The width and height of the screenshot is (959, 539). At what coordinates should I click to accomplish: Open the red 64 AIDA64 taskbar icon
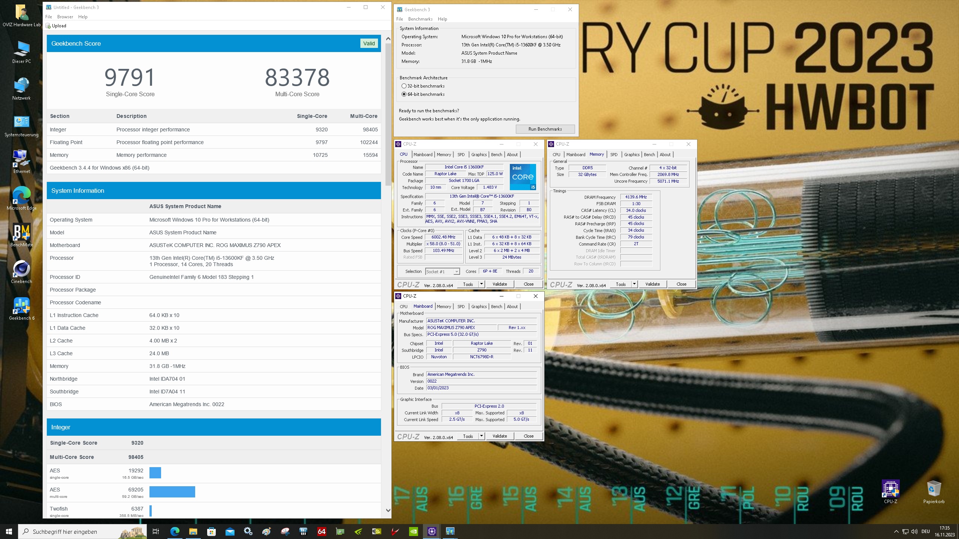click(321, 532)
